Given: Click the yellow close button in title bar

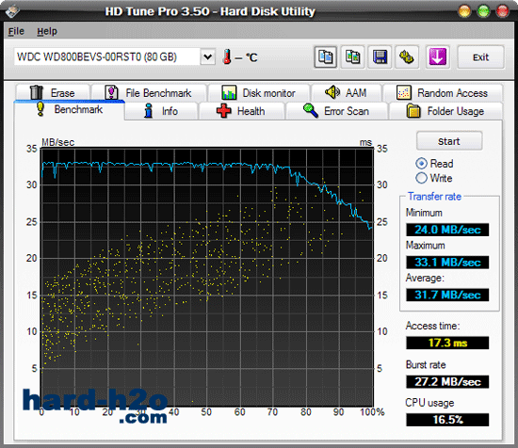Looking at the screenshot, I should pos(464,11).
